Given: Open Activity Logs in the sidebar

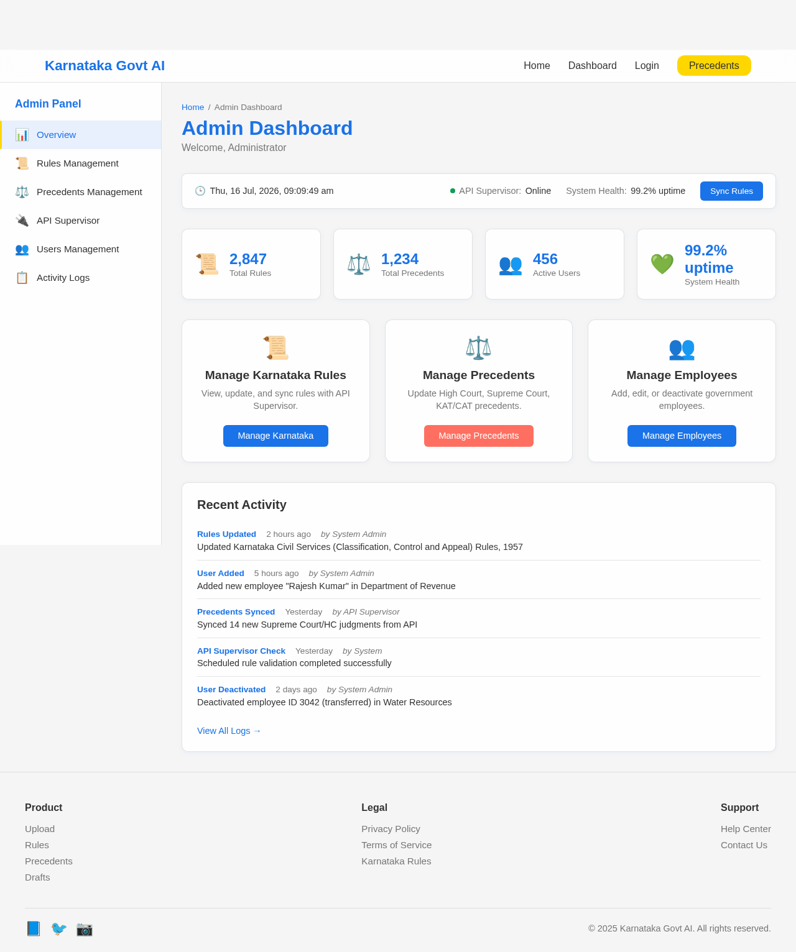Looking at the screenshot, I should tap(81, 278).
